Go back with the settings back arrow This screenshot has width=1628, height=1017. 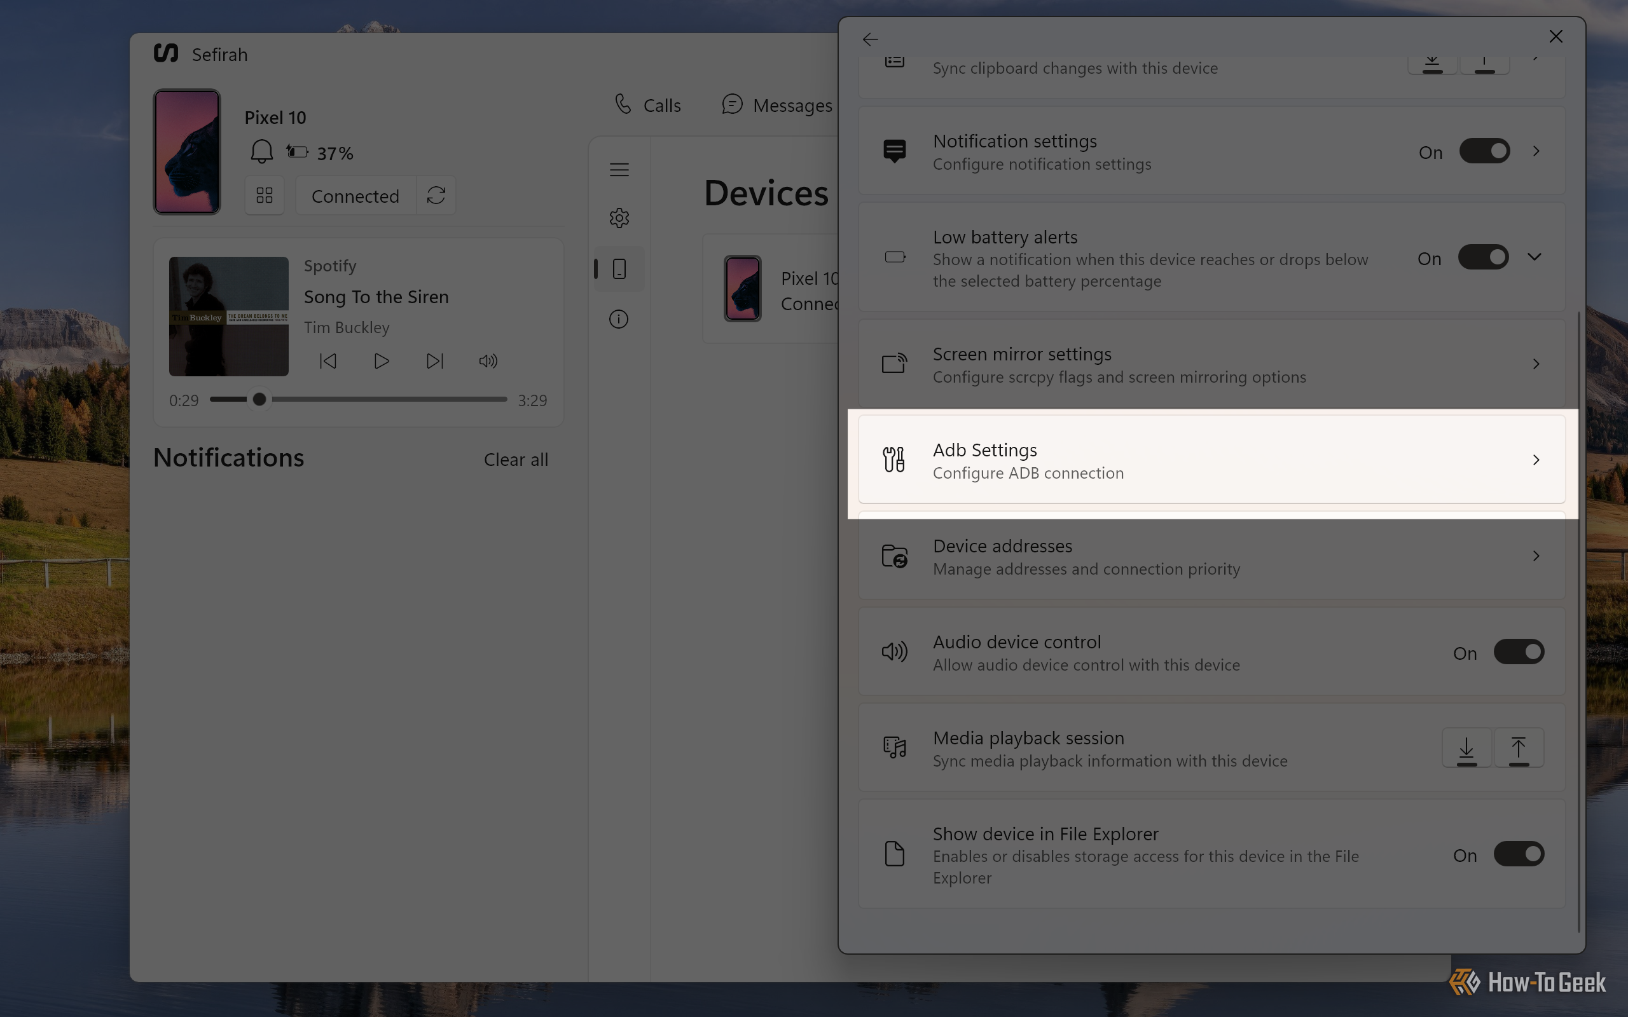(870, 39)
